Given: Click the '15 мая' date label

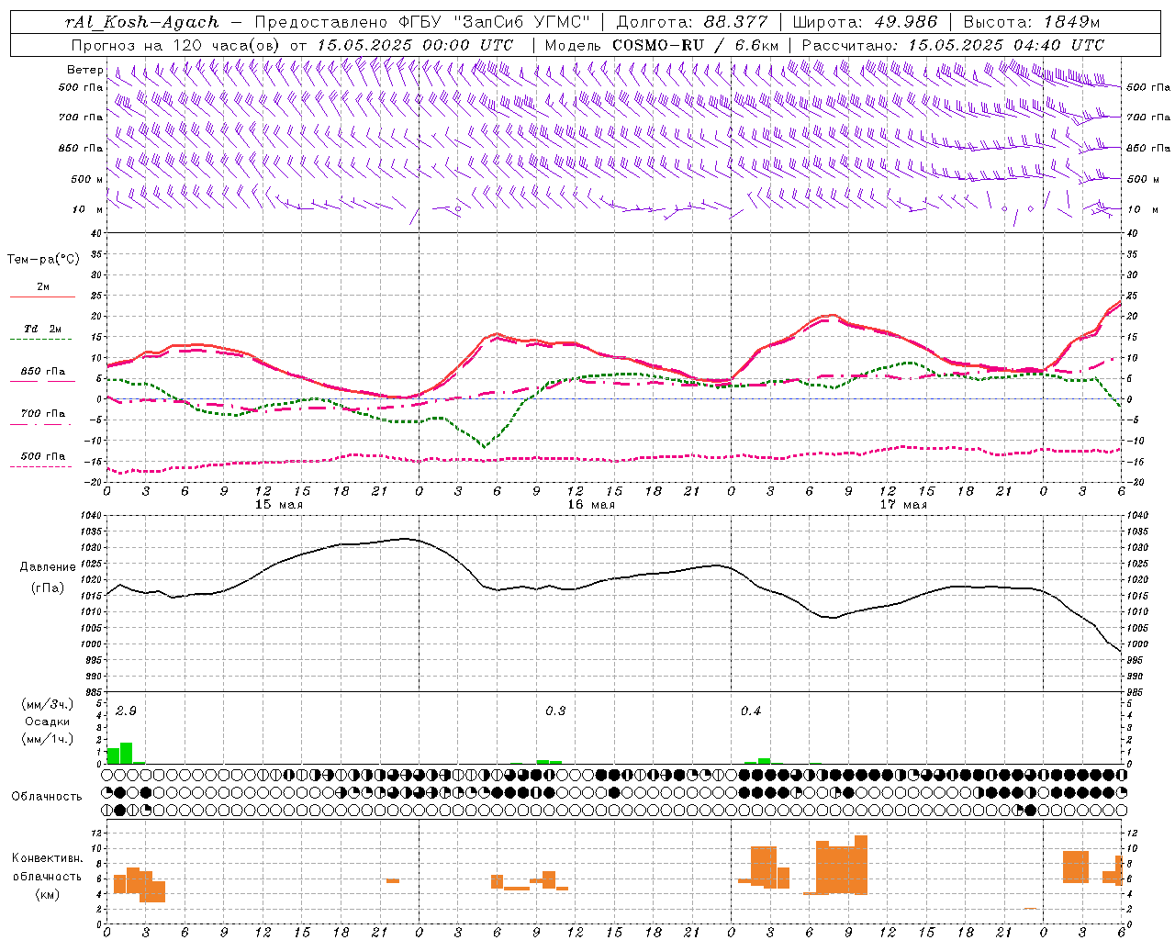Looking at the screenshot, I should (x=279, y=505).
